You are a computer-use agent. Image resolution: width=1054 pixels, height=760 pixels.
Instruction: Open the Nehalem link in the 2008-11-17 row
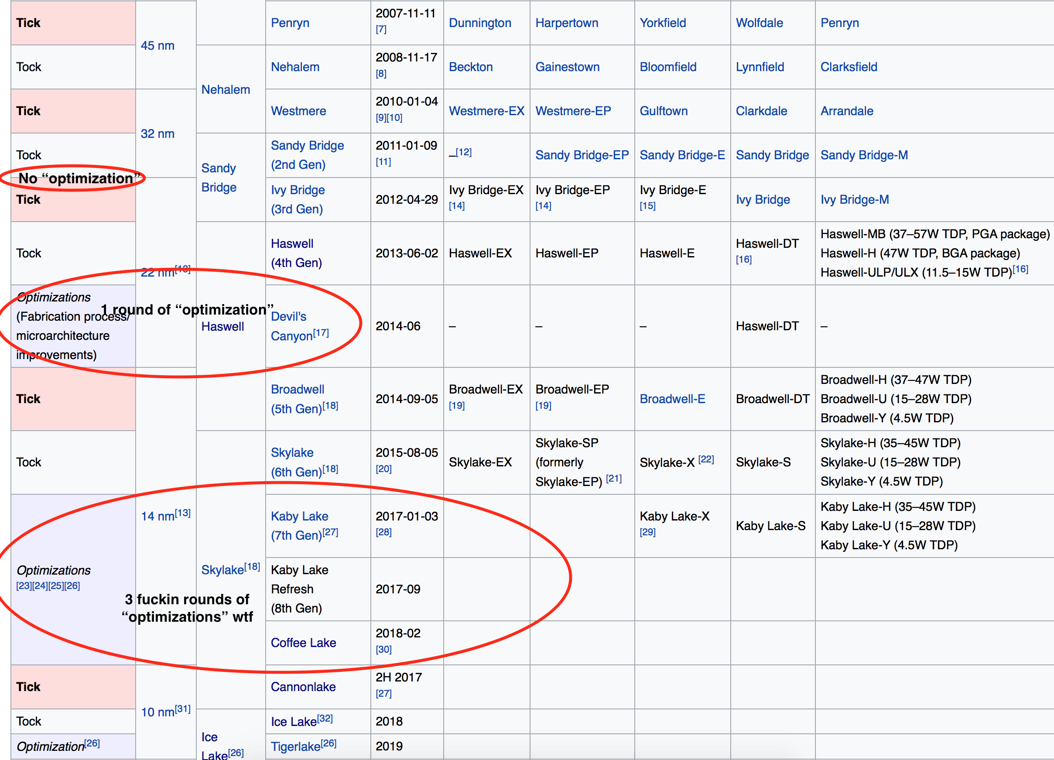295,67
